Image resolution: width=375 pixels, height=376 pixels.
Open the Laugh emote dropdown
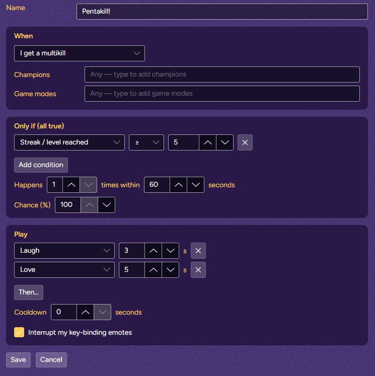pyautogui.click(x=64, y=251)
